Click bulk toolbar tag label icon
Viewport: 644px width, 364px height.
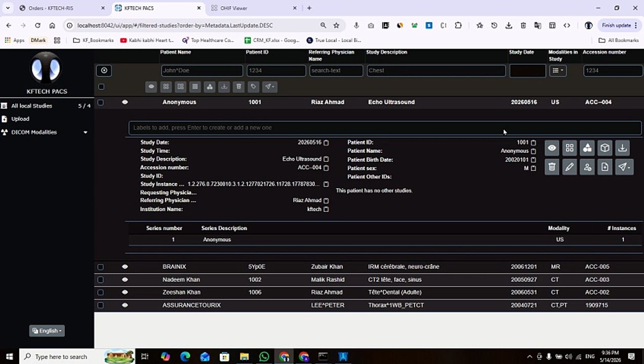coord(254,86)
